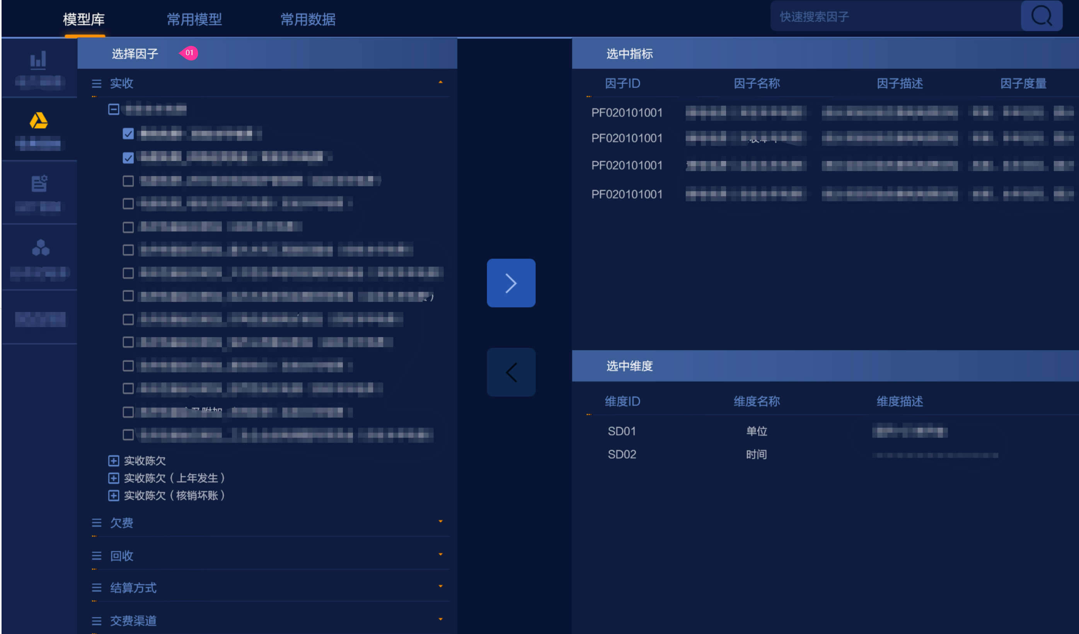The image size is (1079, 634).
Task: Expand the 回收 section dropdown arrow
Action: coord(441,554)
